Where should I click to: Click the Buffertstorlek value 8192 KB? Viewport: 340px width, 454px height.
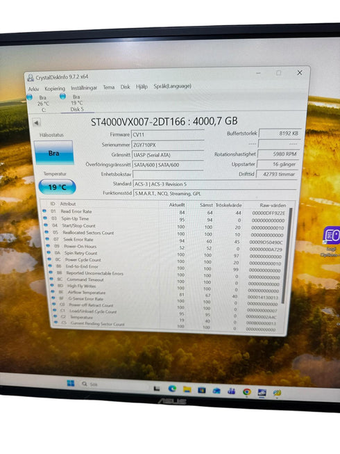pos(280,133)
